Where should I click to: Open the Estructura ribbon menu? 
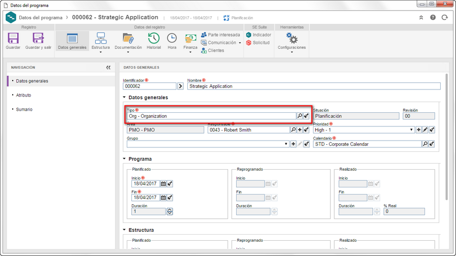point(101,42)
